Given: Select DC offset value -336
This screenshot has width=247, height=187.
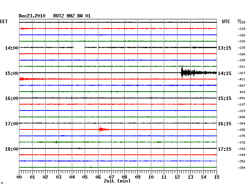Looking at the screenshot, I should click(x=241, y=41).
